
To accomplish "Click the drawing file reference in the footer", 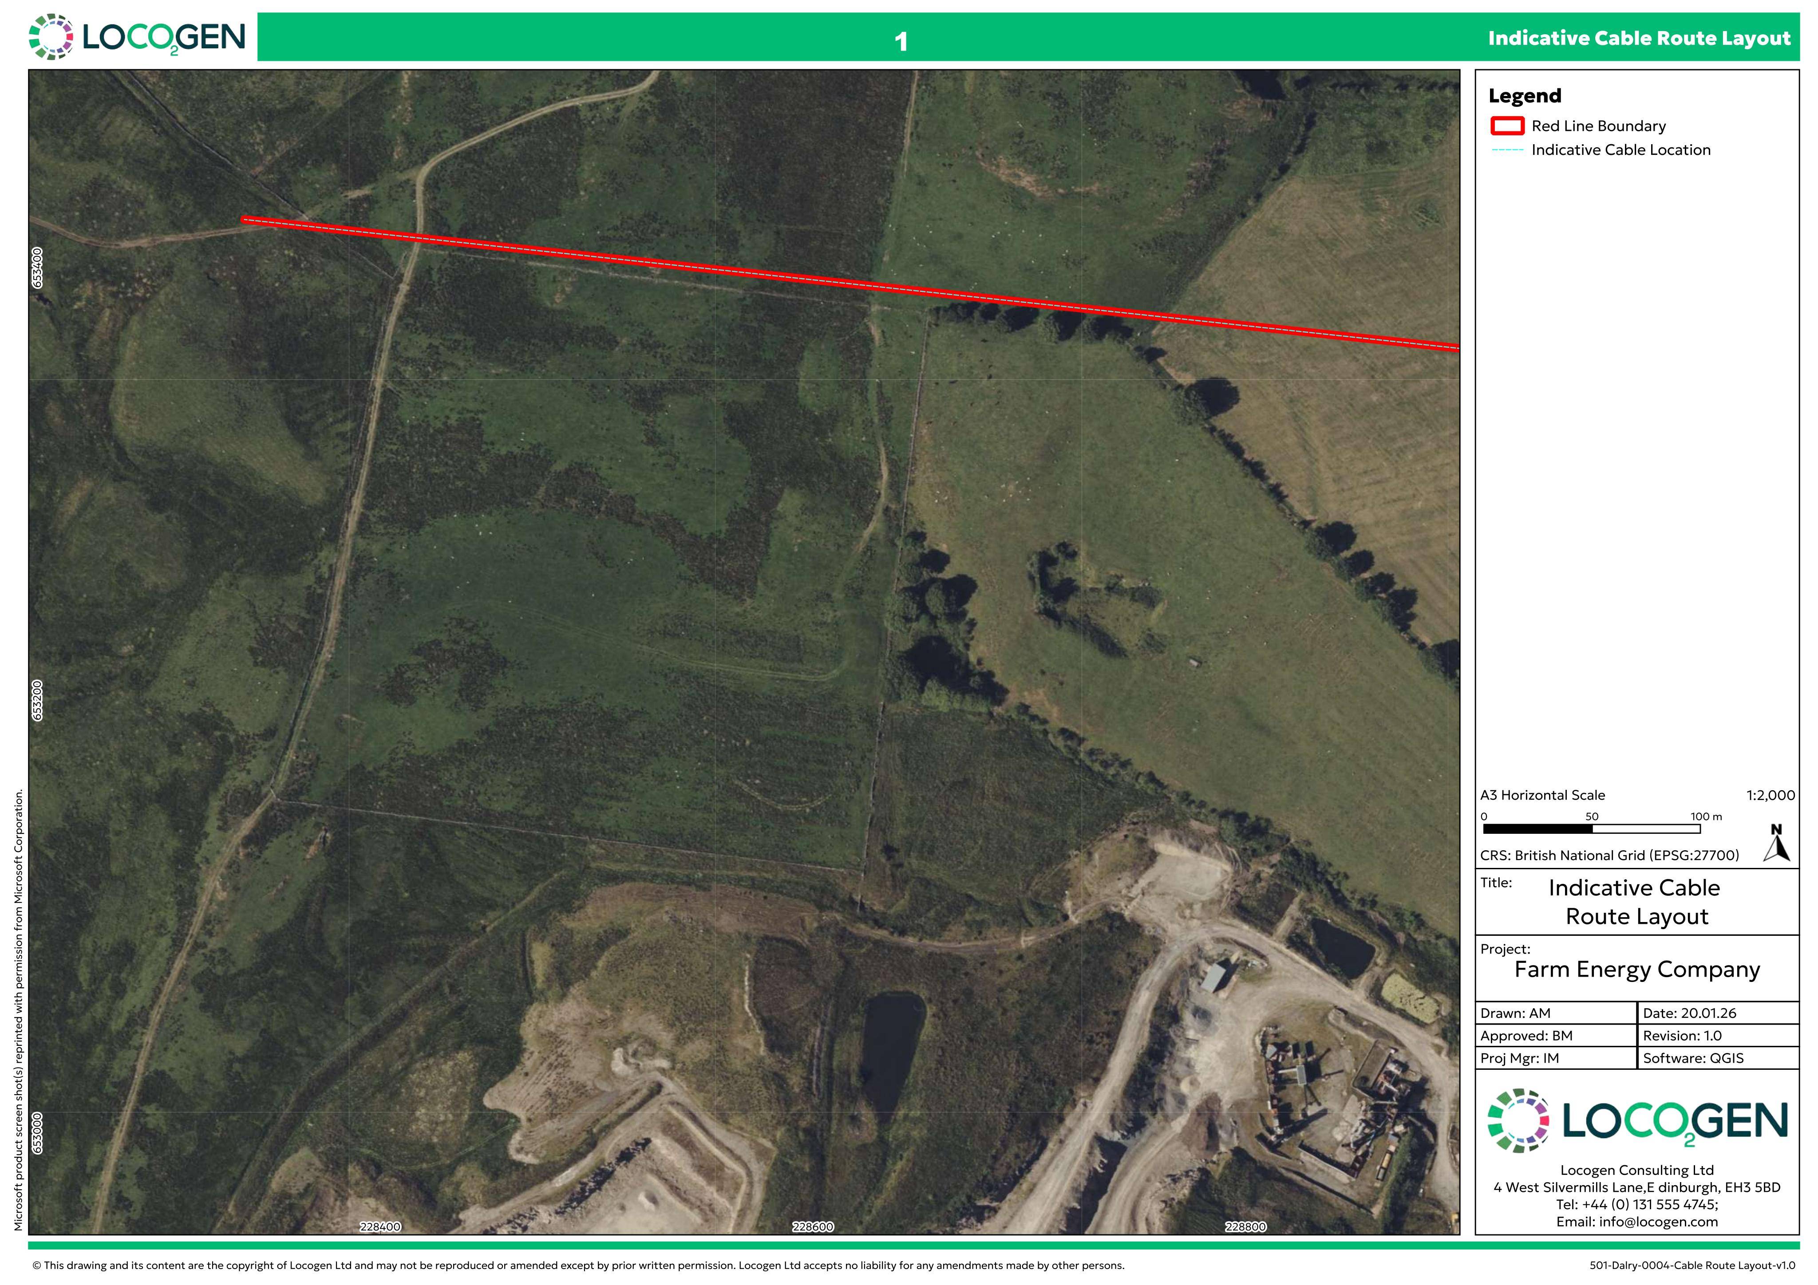I will coord(1692,1265).
